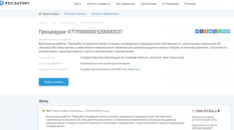Open etp.roseltorg.ru link

131,69
